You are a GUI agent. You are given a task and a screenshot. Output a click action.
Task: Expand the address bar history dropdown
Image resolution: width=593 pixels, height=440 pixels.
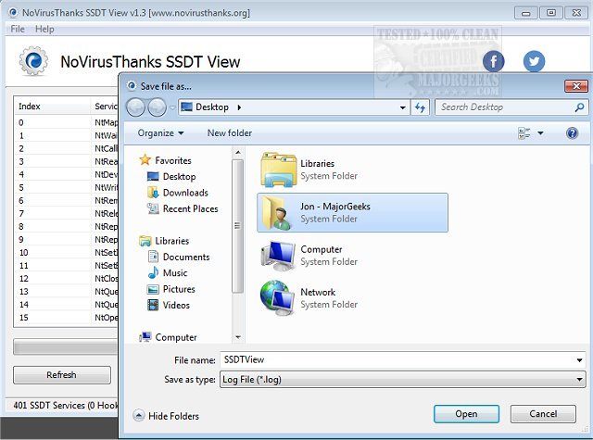[403, 107]
